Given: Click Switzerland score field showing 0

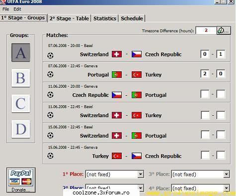Looking at the screenshot, I should tap(205, 54).
